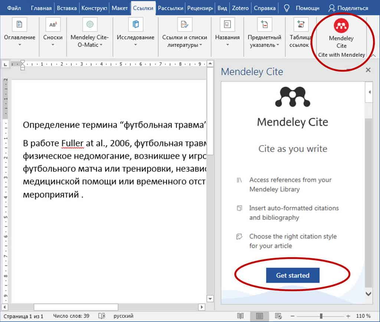Expand the Названия dropdown arrow
This screenshot has width=380, height=322.
(227, 45)
